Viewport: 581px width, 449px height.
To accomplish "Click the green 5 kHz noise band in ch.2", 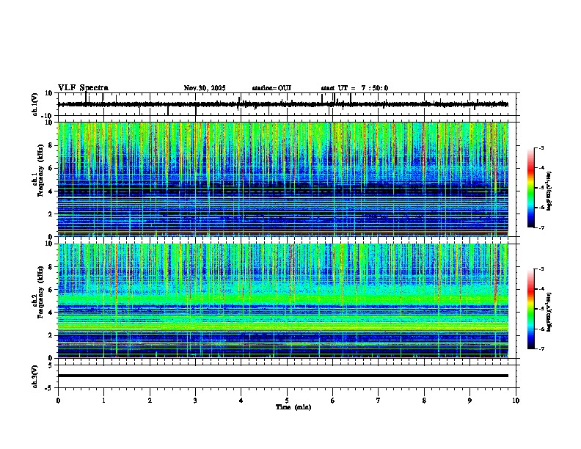I will click(283, 299).
